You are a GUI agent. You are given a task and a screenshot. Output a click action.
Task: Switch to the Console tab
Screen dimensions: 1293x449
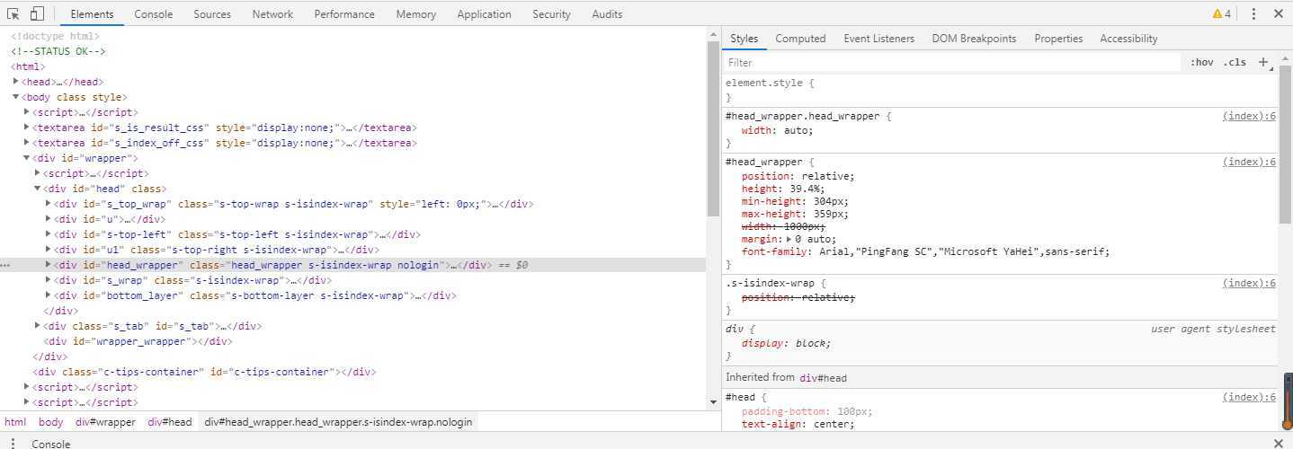pos(154,13)
